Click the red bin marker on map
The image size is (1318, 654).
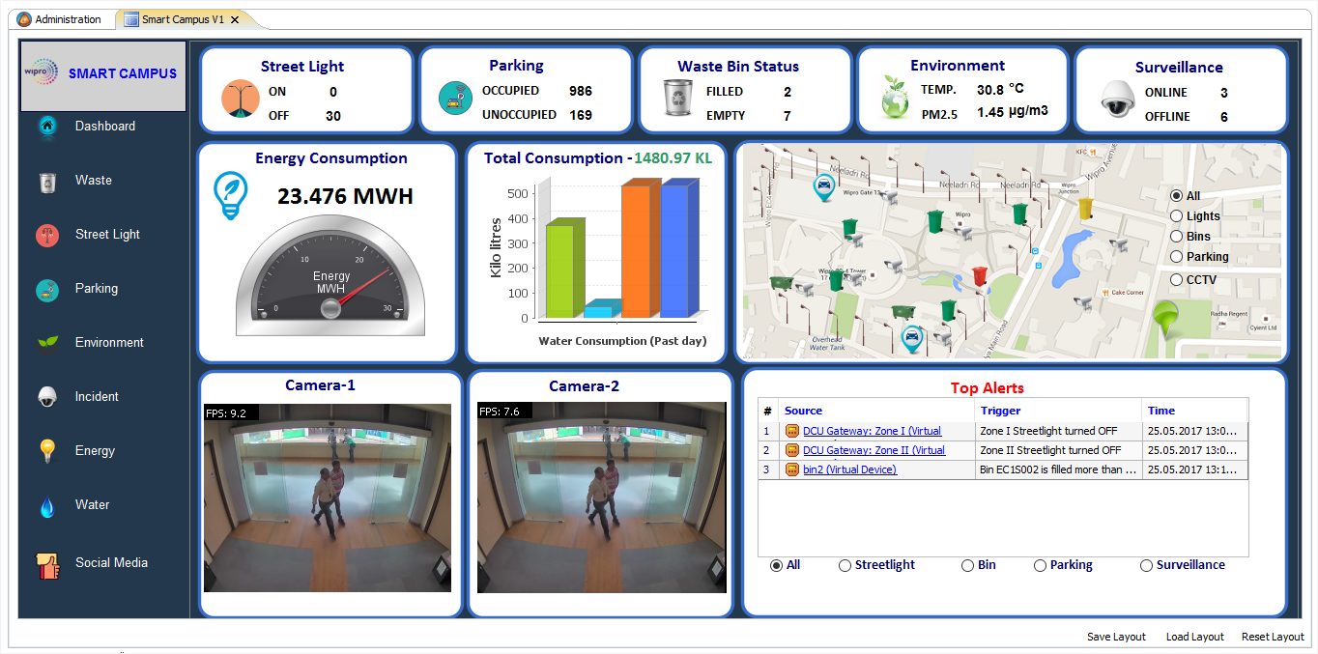[x=980, y=276]
